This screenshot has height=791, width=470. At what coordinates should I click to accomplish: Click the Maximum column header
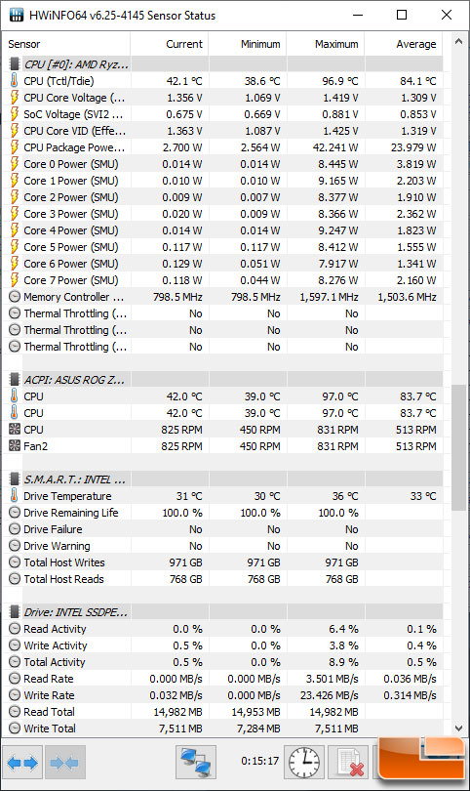tap(336, 44)
